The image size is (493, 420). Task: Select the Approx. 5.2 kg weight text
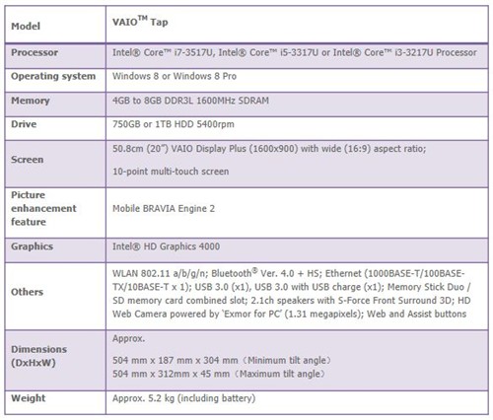pos(183,398)
